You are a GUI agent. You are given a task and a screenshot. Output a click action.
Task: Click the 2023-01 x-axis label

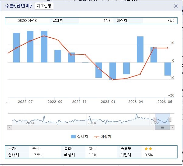coord(108,102)
